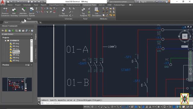Click the command line wrench customize icon
The image size is (193, 109).
tap(39, 104)
